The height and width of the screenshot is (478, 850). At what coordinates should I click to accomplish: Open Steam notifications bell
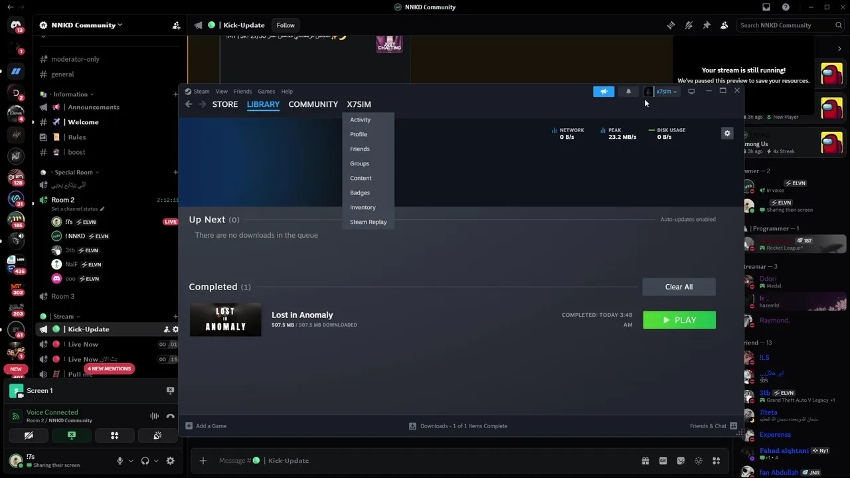[628, 92]
